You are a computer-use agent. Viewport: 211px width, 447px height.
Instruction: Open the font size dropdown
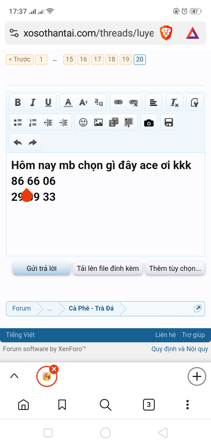coord(83,102)
